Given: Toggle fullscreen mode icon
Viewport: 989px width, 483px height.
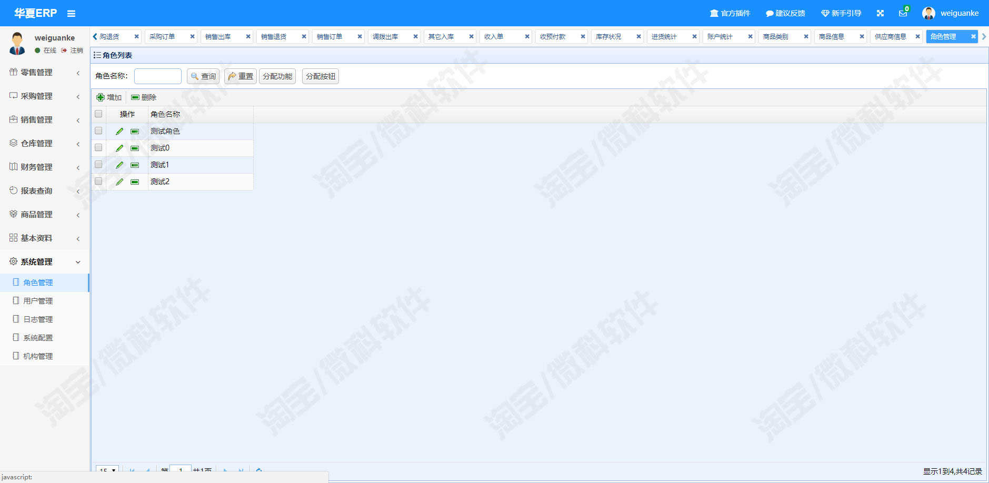Looking at the screenshot, I should [x=880, y=13].
